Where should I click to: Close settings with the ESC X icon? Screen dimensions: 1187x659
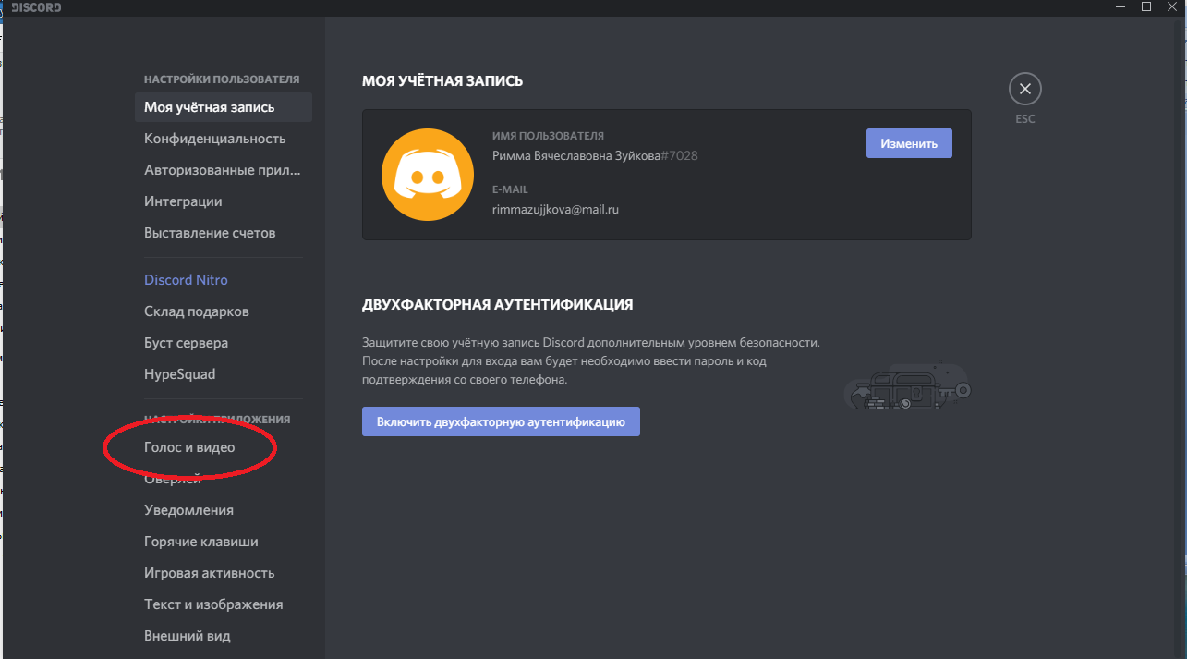point(1024,90)
